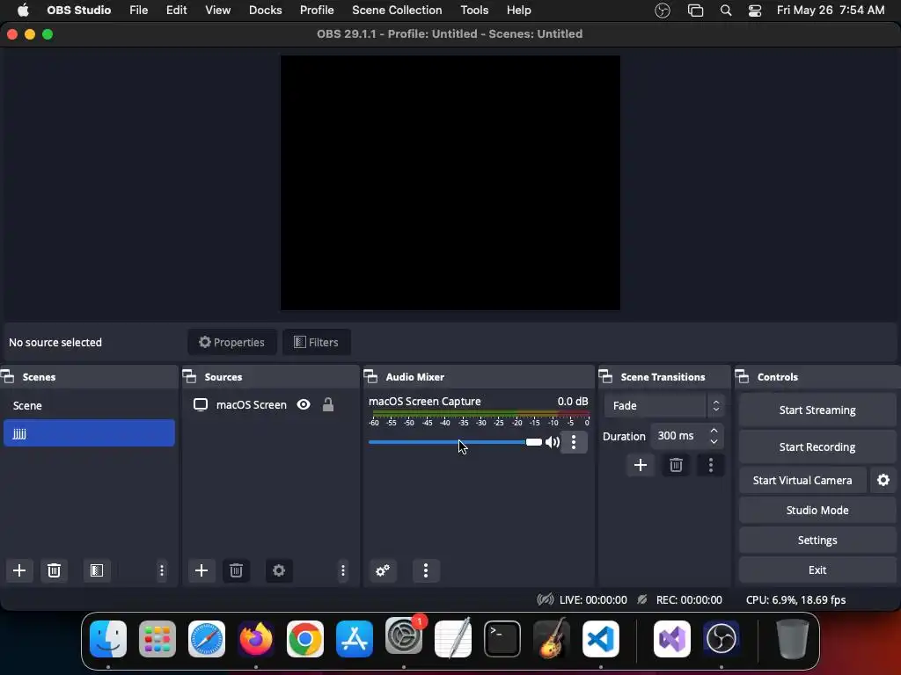
Task: Toggle visibility eye of macOS Screen source
Action: click(304, 404)
